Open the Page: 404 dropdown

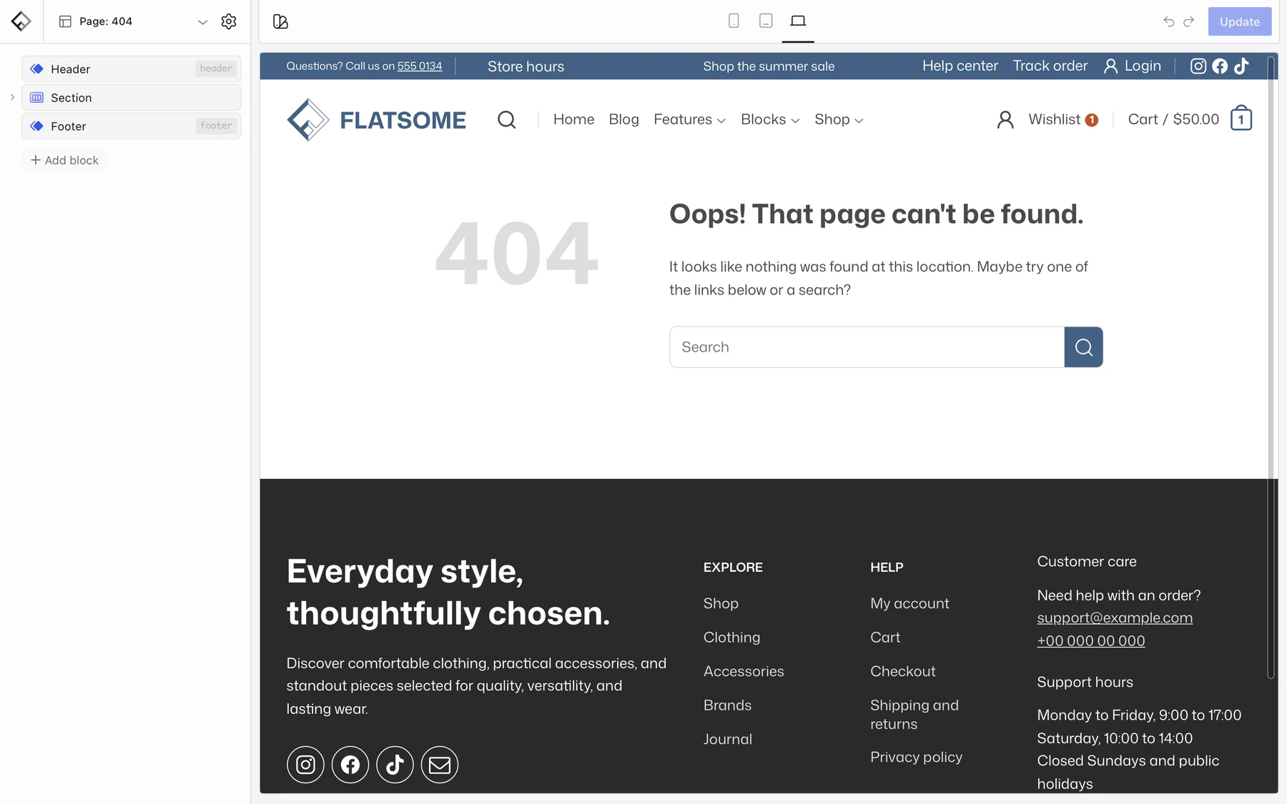coord(133,21)
